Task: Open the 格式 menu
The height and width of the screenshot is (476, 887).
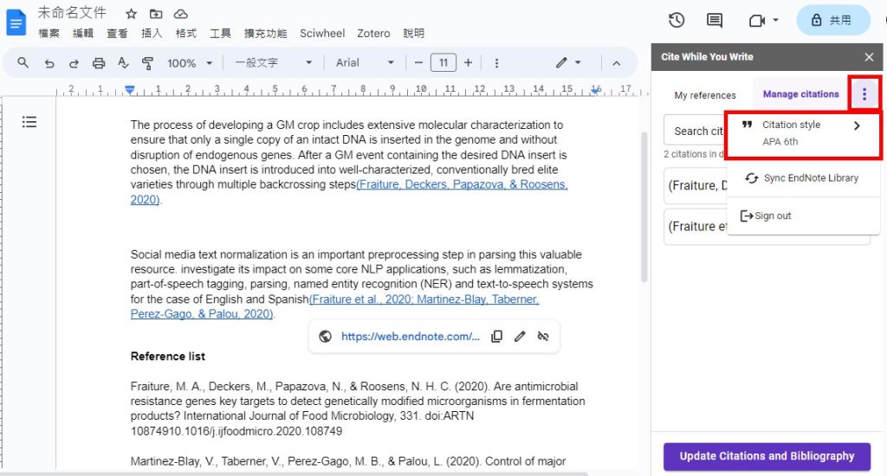Action: tap(186, 34)
